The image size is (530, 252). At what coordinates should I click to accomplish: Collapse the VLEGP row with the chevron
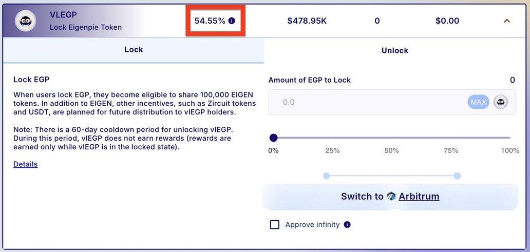(x=507, y=21)
